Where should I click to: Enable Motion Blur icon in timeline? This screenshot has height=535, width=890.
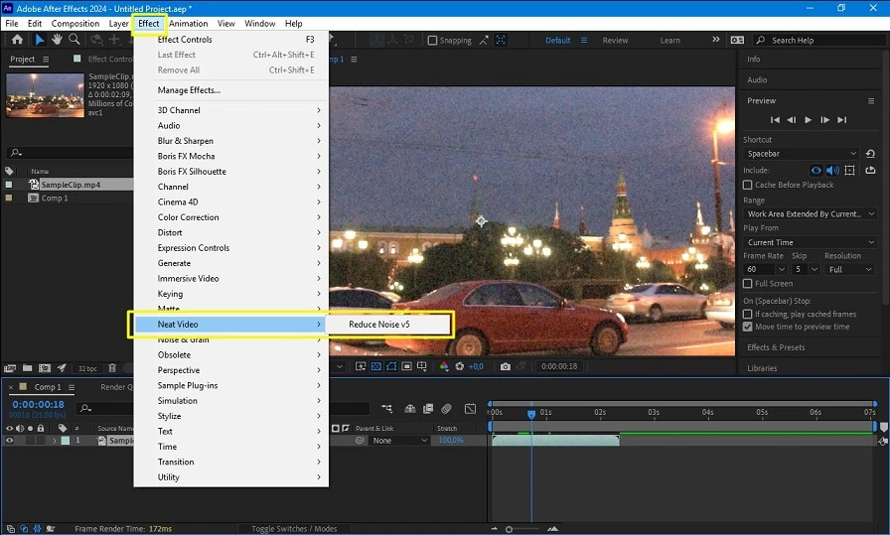click(x=447, y=409)
